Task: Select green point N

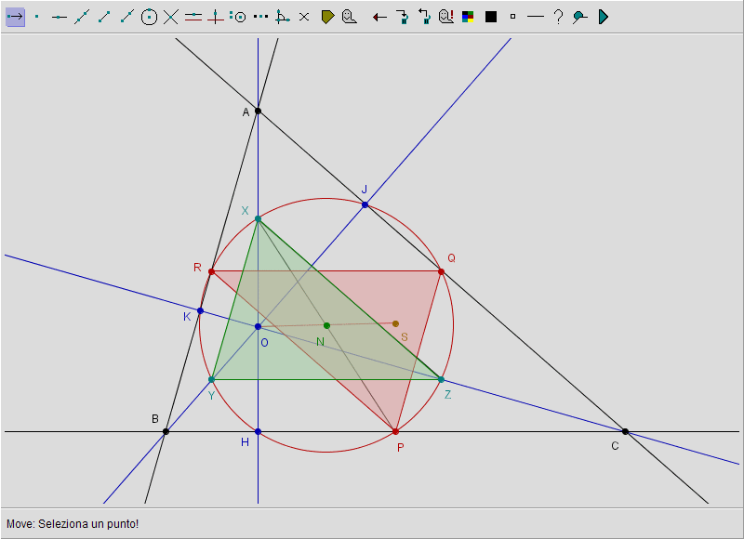Action: pyautogui.click(x=326, y=325)
